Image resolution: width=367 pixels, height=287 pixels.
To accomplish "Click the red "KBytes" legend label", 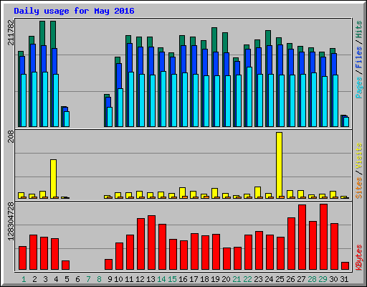I will (x=359, y=258).
